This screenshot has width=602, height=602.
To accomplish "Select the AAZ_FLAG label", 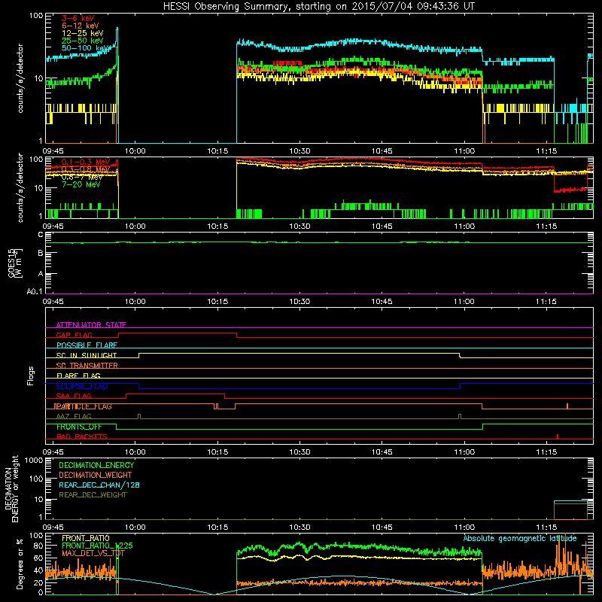I will coord(74,416).
